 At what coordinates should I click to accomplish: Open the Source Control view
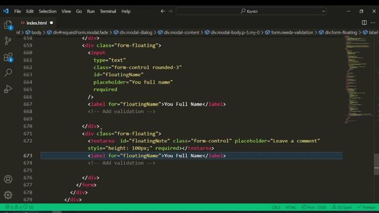pyautogui.click(x=8, y=41)
